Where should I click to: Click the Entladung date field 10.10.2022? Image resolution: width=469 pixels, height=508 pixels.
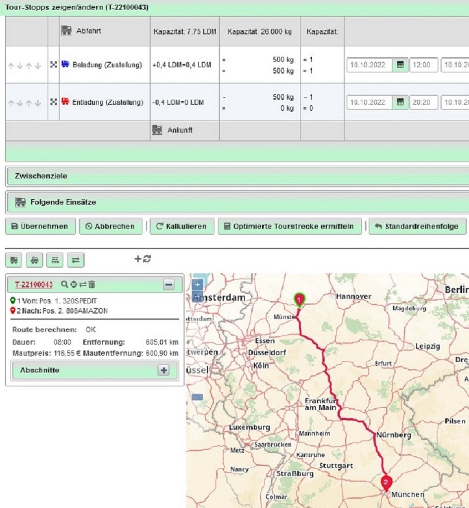370,103
